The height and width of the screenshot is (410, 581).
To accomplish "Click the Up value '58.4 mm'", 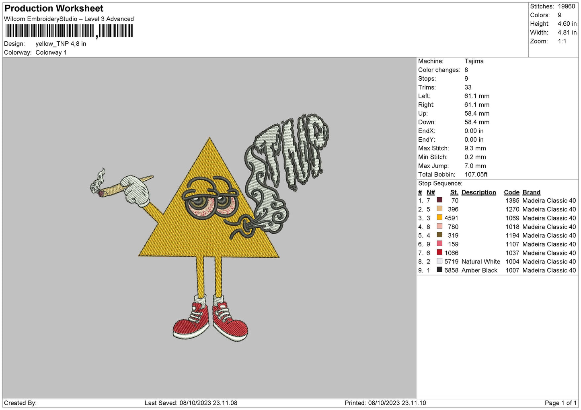I will pos(477,113).
